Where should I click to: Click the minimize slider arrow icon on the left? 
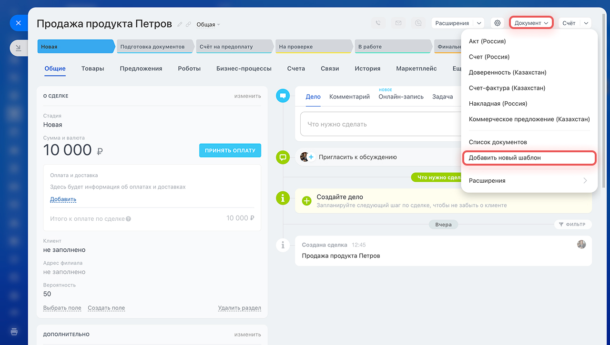(18, 48)
